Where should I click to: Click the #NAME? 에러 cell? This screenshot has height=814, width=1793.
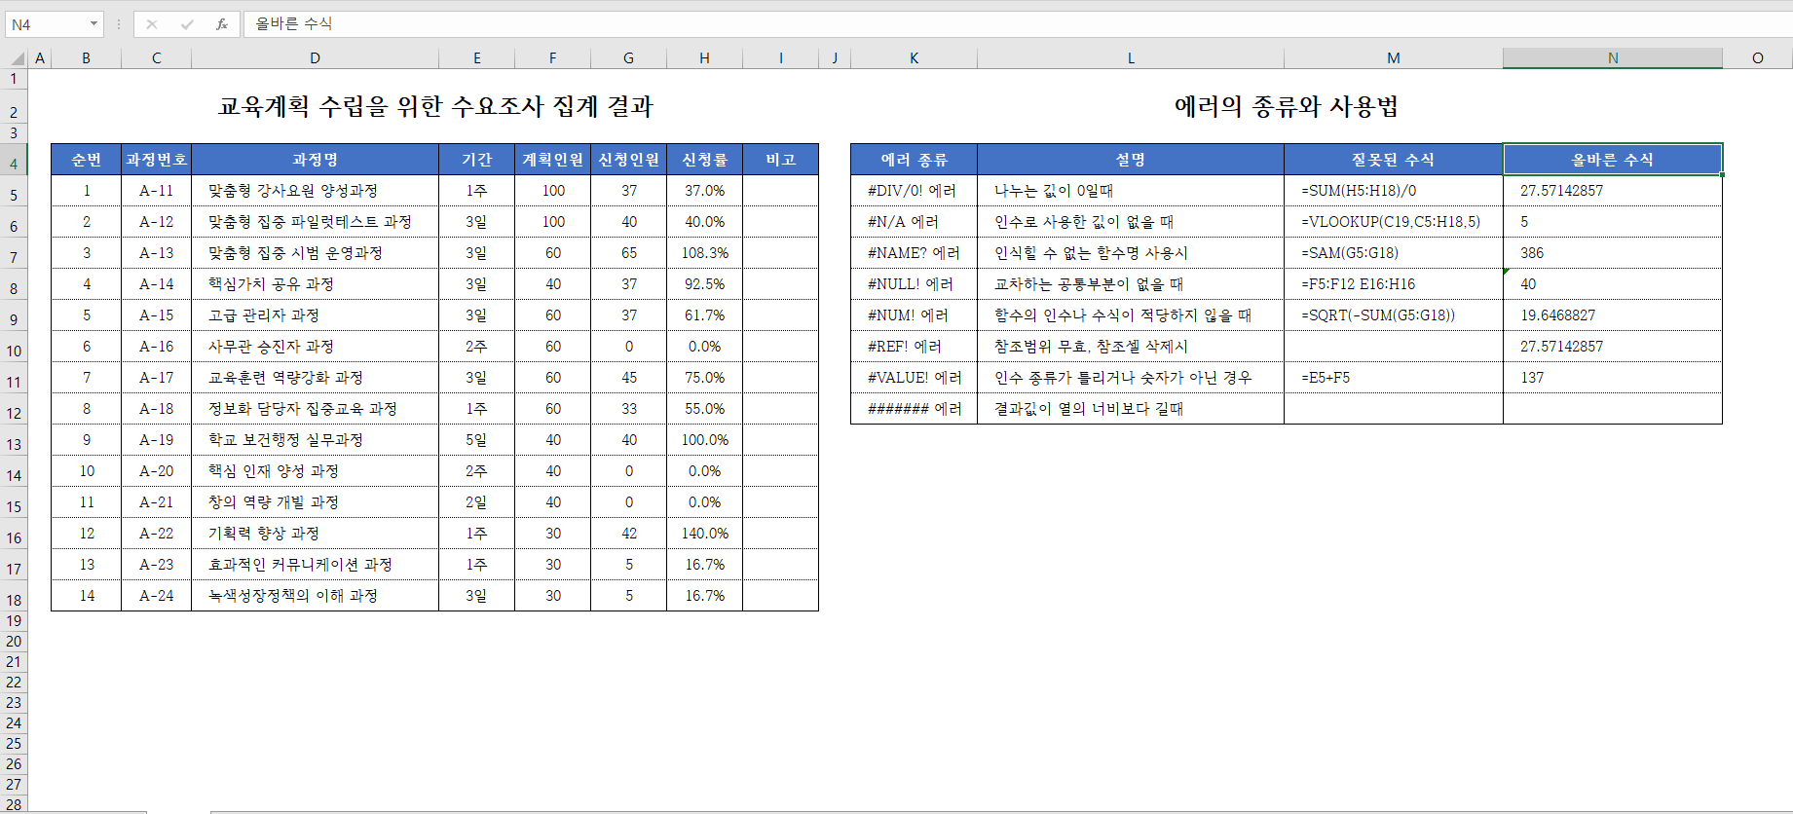[x=914, y=253]
